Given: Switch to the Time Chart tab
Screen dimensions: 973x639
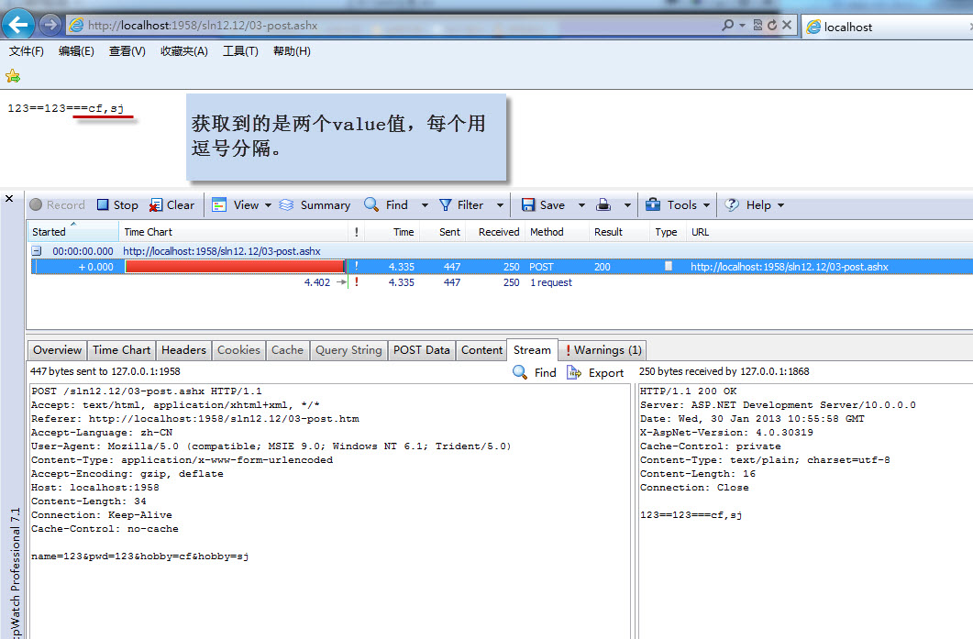Looking at the screenshot, I should point(122,350).
